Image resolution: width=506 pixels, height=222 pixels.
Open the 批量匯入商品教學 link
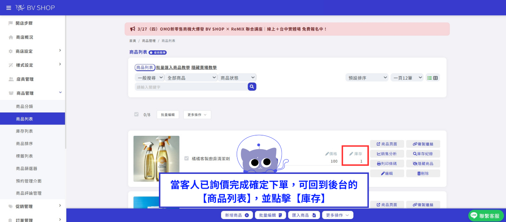(x=173, y=68)
